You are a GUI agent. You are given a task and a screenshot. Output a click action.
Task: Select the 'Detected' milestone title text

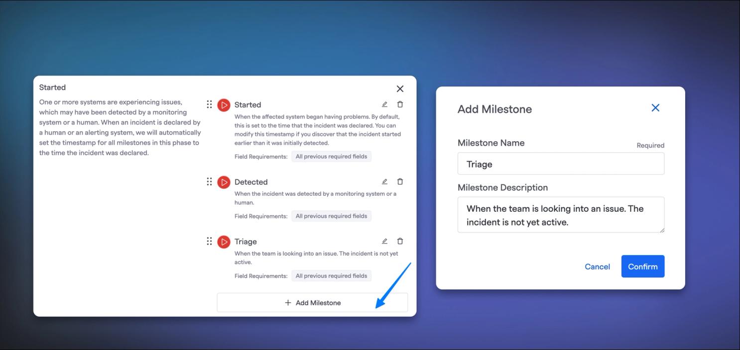(251, 182)
